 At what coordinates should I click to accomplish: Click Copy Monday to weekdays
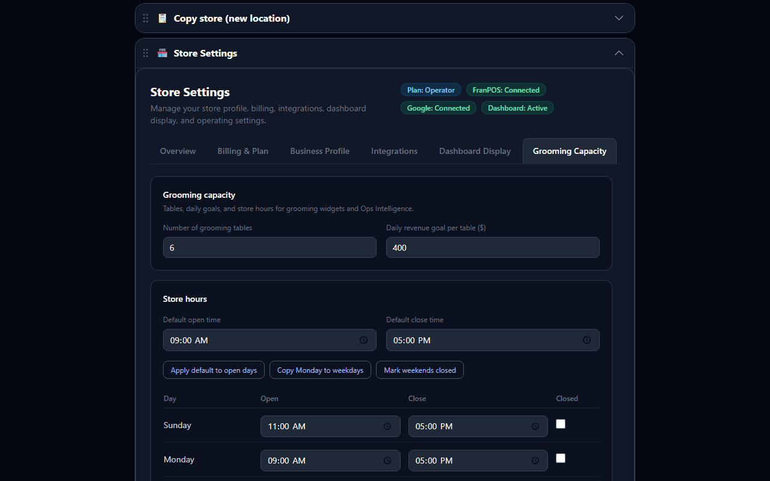pyautogui.click(x=320, y=370)
